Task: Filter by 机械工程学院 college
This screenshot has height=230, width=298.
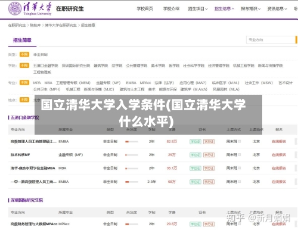Action: pos(244,66)
